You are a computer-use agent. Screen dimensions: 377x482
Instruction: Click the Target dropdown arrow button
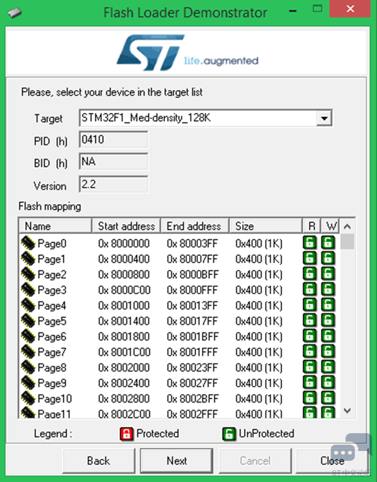tap(324, 118)
